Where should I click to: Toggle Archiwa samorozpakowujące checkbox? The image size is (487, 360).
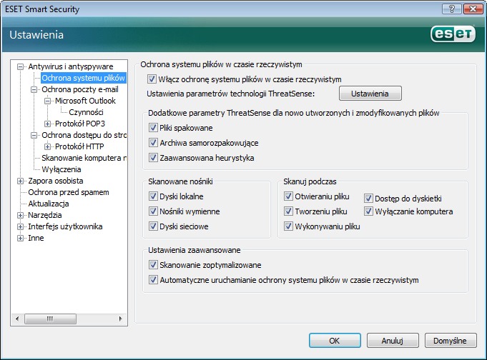pos(153,143)
